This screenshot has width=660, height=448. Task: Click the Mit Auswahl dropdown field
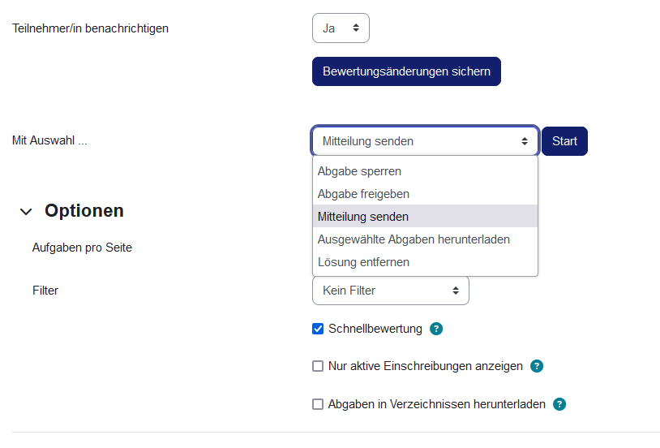tap(425, 141)
